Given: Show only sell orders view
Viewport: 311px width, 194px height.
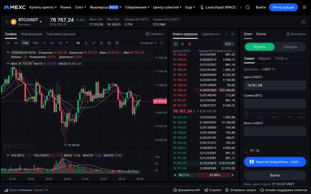Looking at the screenshot, I should coord(190,44).
